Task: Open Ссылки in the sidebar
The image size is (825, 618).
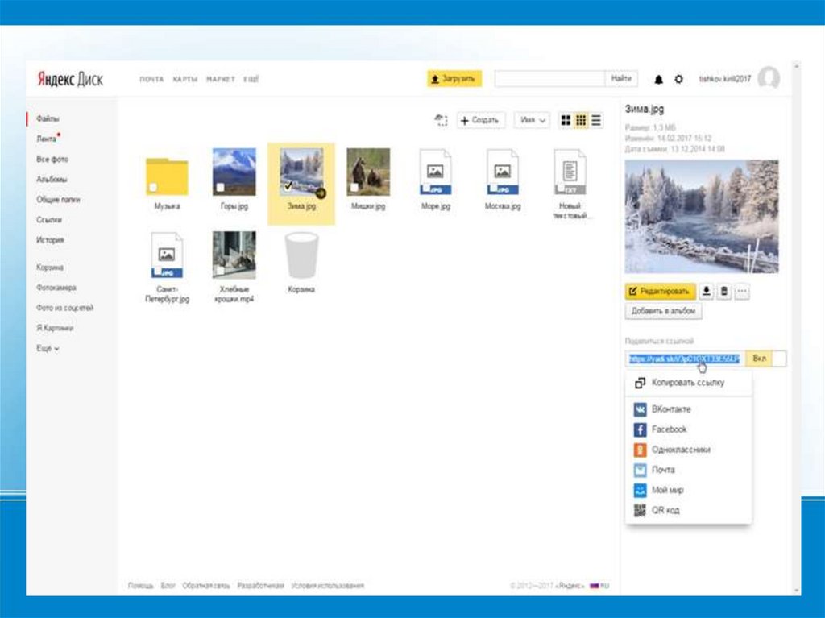Action: tap(49, 219)
